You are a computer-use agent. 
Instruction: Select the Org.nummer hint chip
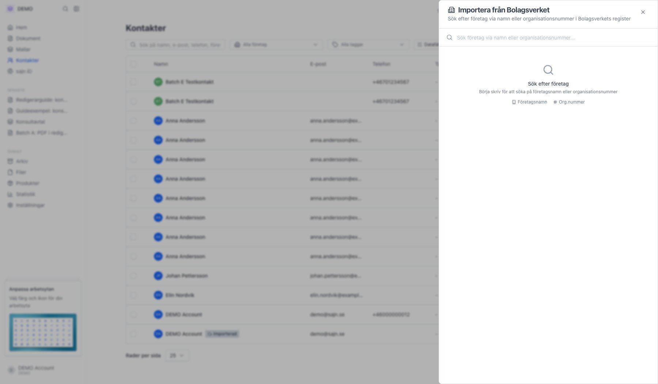click(x=569, y=102)
